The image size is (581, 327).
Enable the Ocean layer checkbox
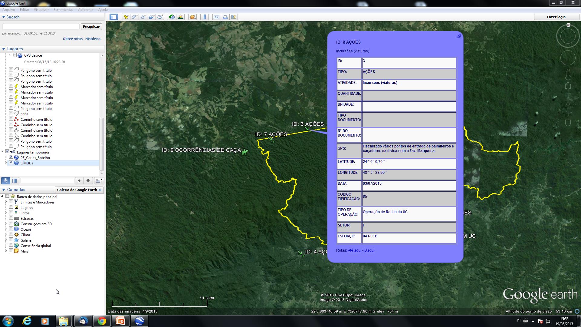coord(11,229)
